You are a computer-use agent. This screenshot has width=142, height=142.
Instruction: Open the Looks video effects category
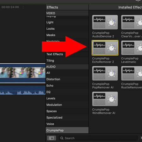coord(67,29)
